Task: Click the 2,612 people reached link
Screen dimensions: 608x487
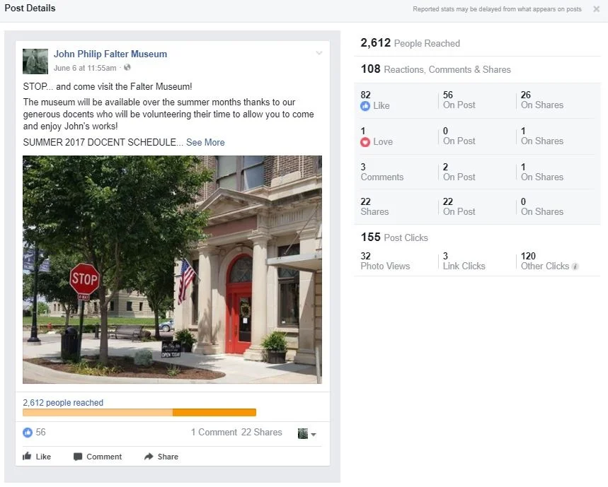Action: coord(63,403)
